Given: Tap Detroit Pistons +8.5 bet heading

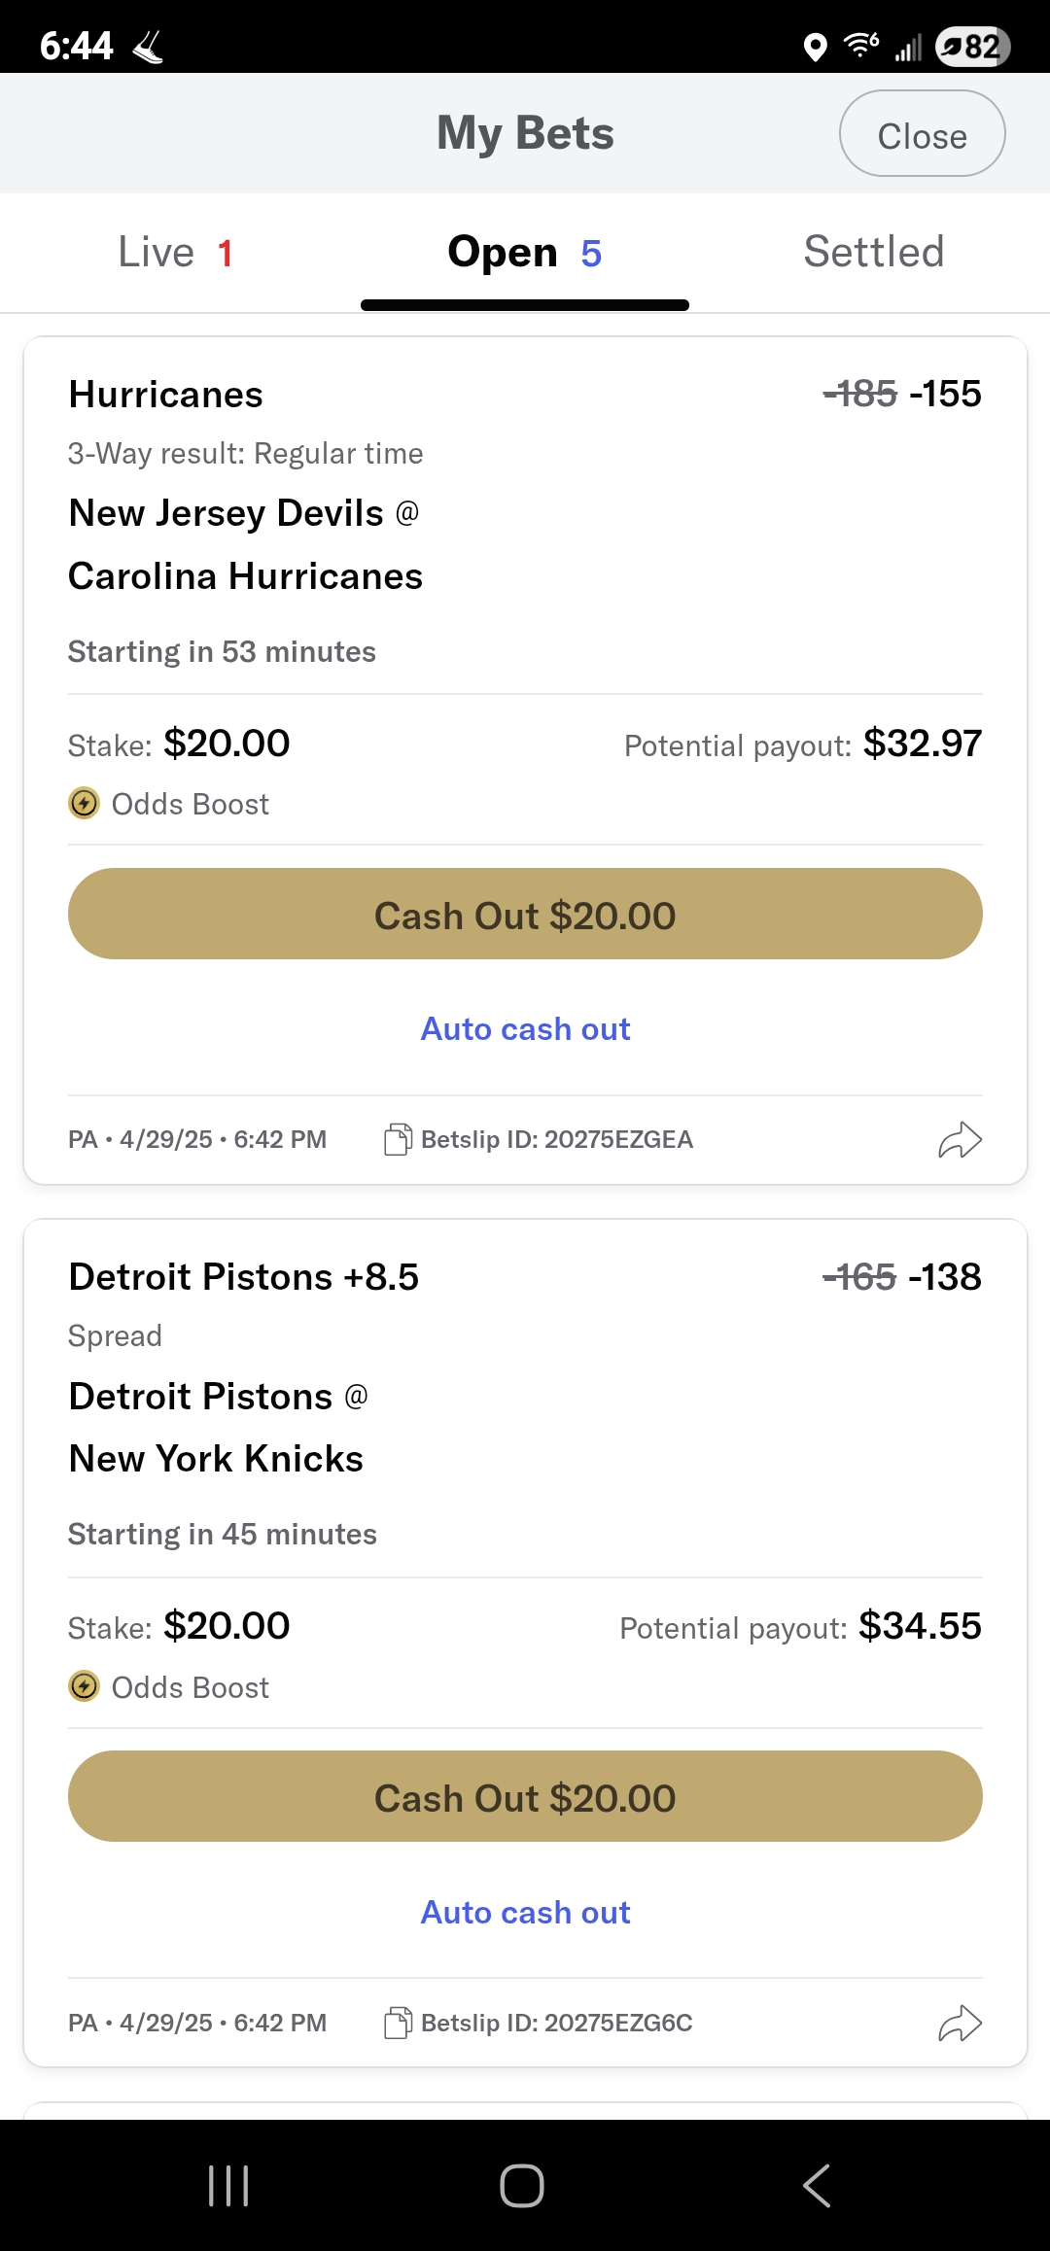Looking at the screenshot, I should click(x=243, y=1277).
